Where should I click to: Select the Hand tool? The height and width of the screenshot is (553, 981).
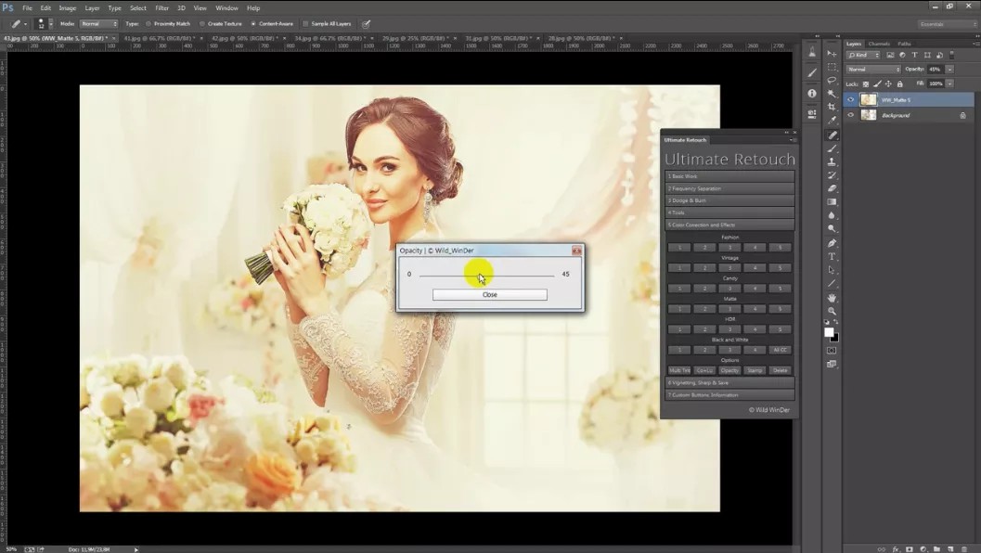tap(833, 298)
